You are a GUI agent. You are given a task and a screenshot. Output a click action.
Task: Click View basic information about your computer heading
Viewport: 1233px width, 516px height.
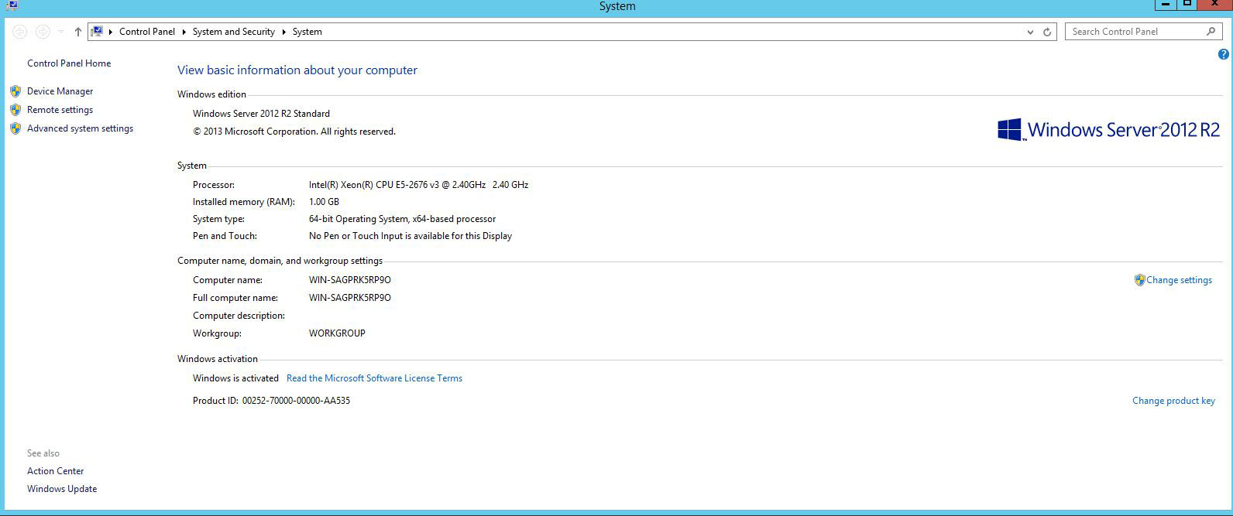point(297,70)
